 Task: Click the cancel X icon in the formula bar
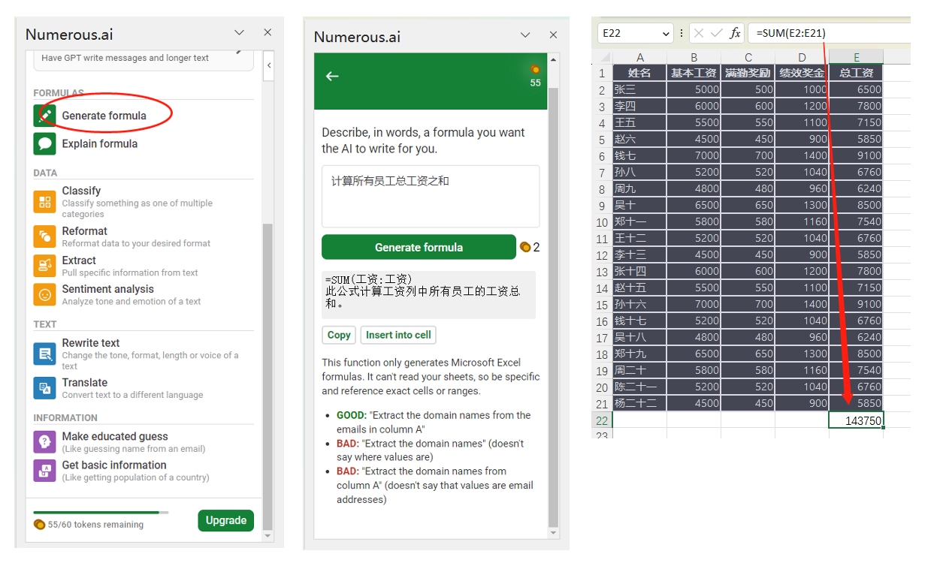[699, 33]
